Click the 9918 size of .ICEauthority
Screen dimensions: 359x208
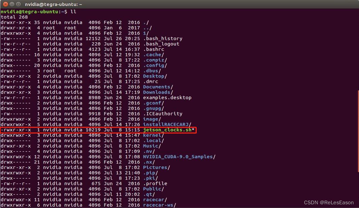[95, 114]
